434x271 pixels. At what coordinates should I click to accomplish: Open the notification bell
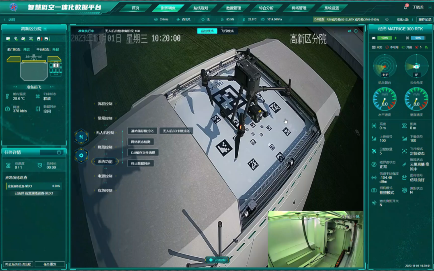[x=405, y=7]
